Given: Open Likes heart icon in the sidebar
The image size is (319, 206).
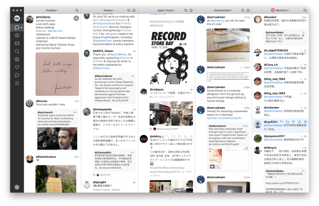Looking at the screenshot, I should click(x=17, y=67).
